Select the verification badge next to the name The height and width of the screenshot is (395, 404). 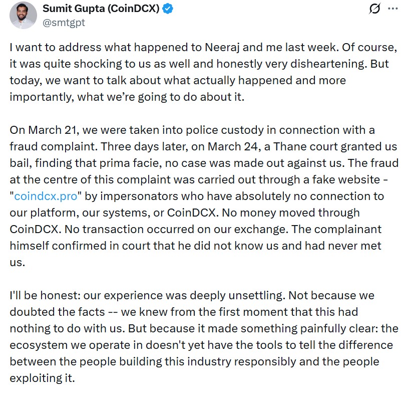click(x=169, y=8)
